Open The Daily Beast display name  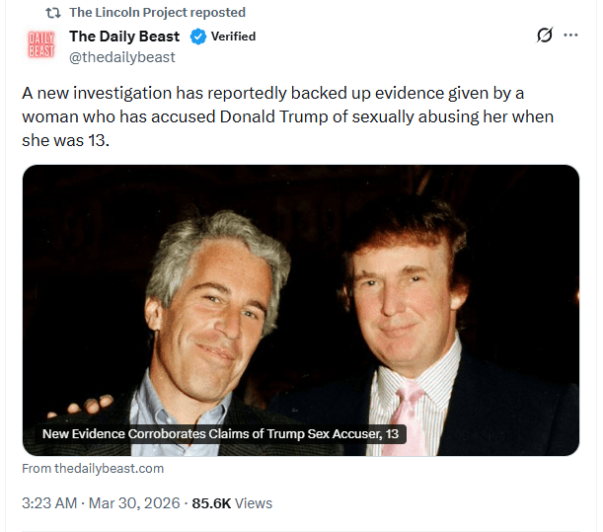124,37
